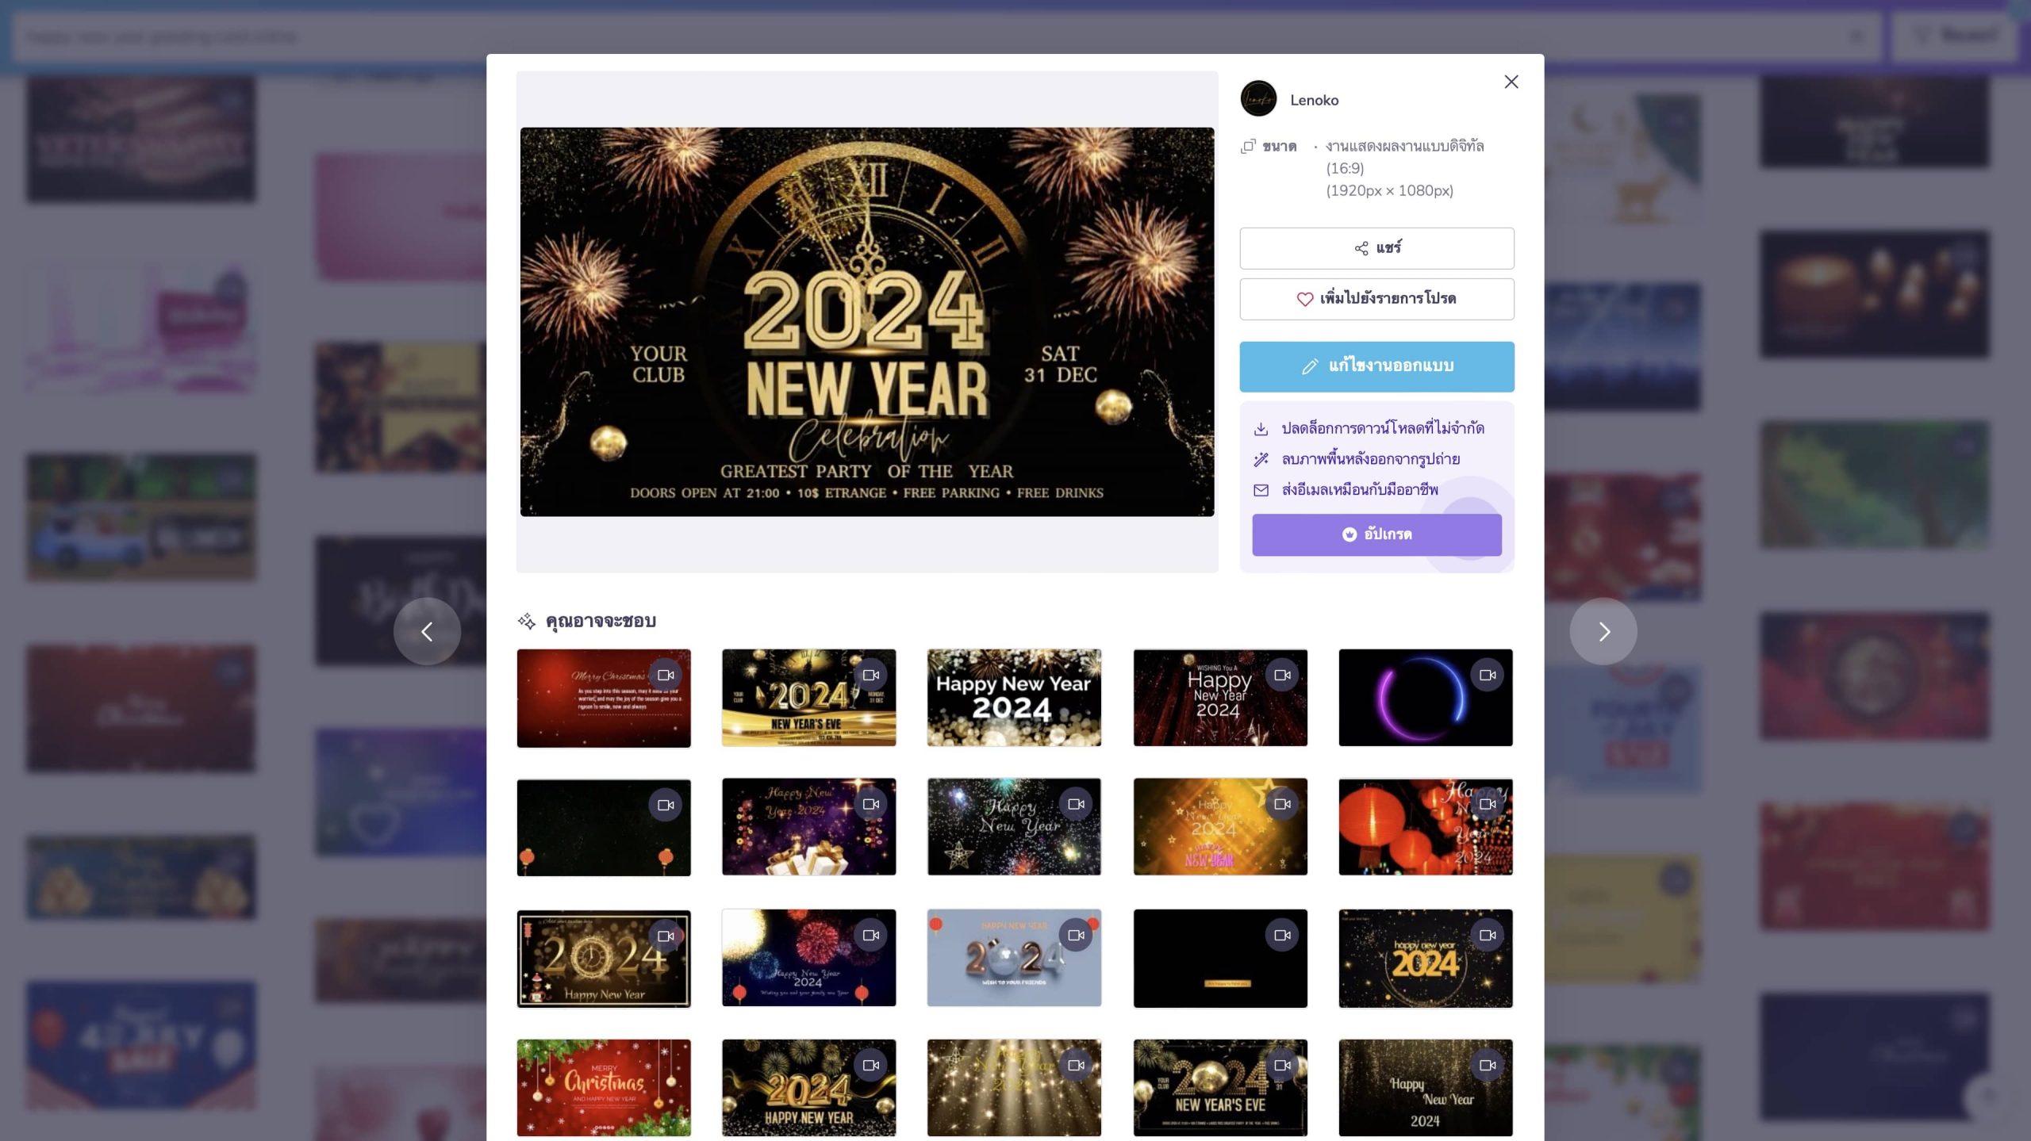Close the template preview dialog
Viewport: 2031px width, 1141px height.
1511,82
